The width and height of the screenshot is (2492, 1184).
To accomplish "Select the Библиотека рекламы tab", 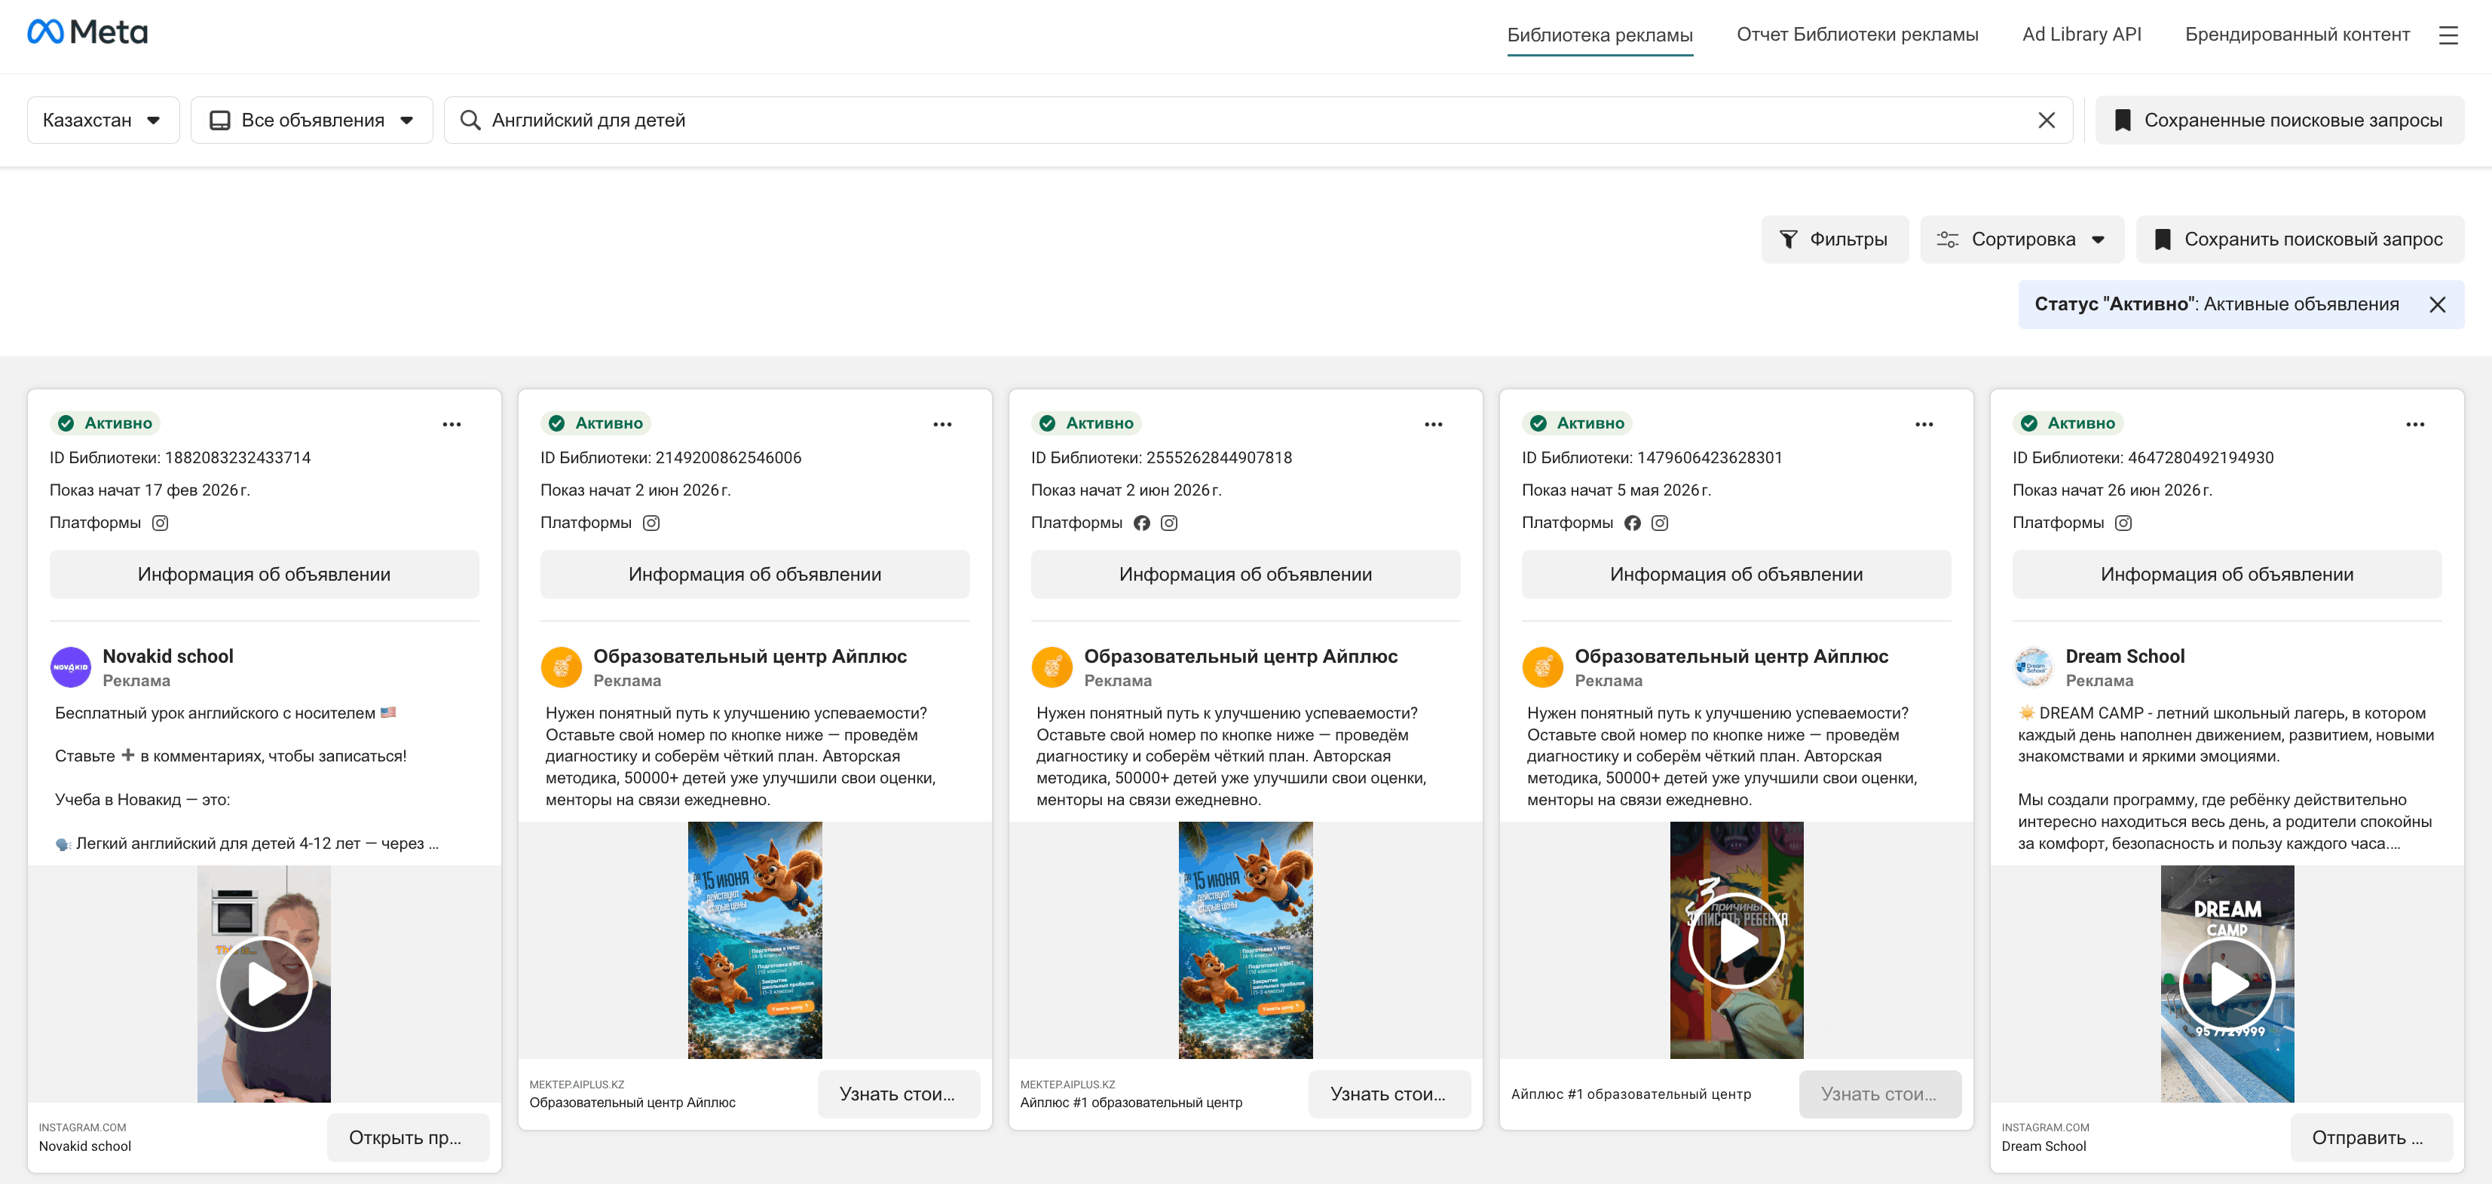I will [1599, 35].
